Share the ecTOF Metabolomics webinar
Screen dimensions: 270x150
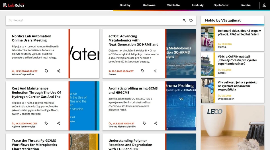(x=155, y=71)
